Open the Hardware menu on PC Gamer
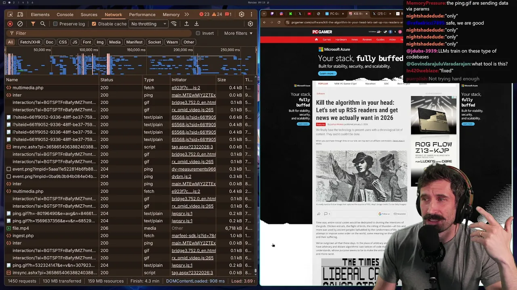This screenshot has width=517, height=290. click(341, 39)
